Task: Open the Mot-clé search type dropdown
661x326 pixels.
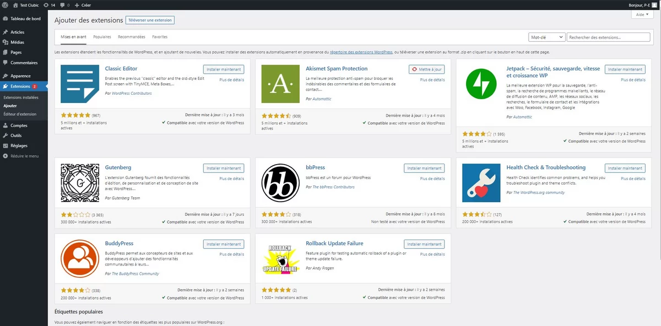Action: pyautogui.click(x=546, y=37)
